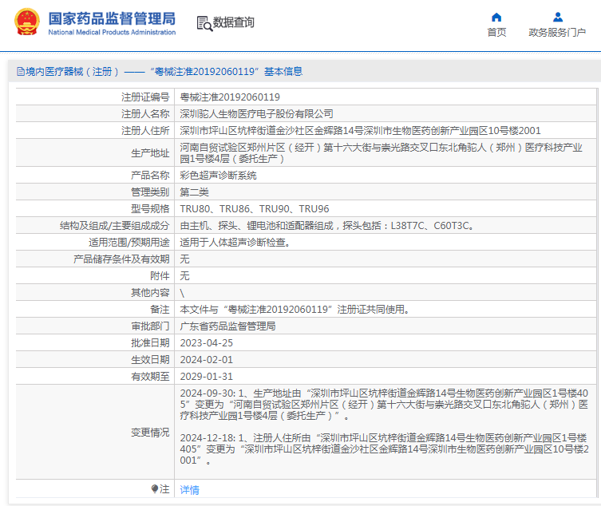Click the 国家药品监督管理局 title
This screenshot has width=601, height=506.
pos(112,19)
